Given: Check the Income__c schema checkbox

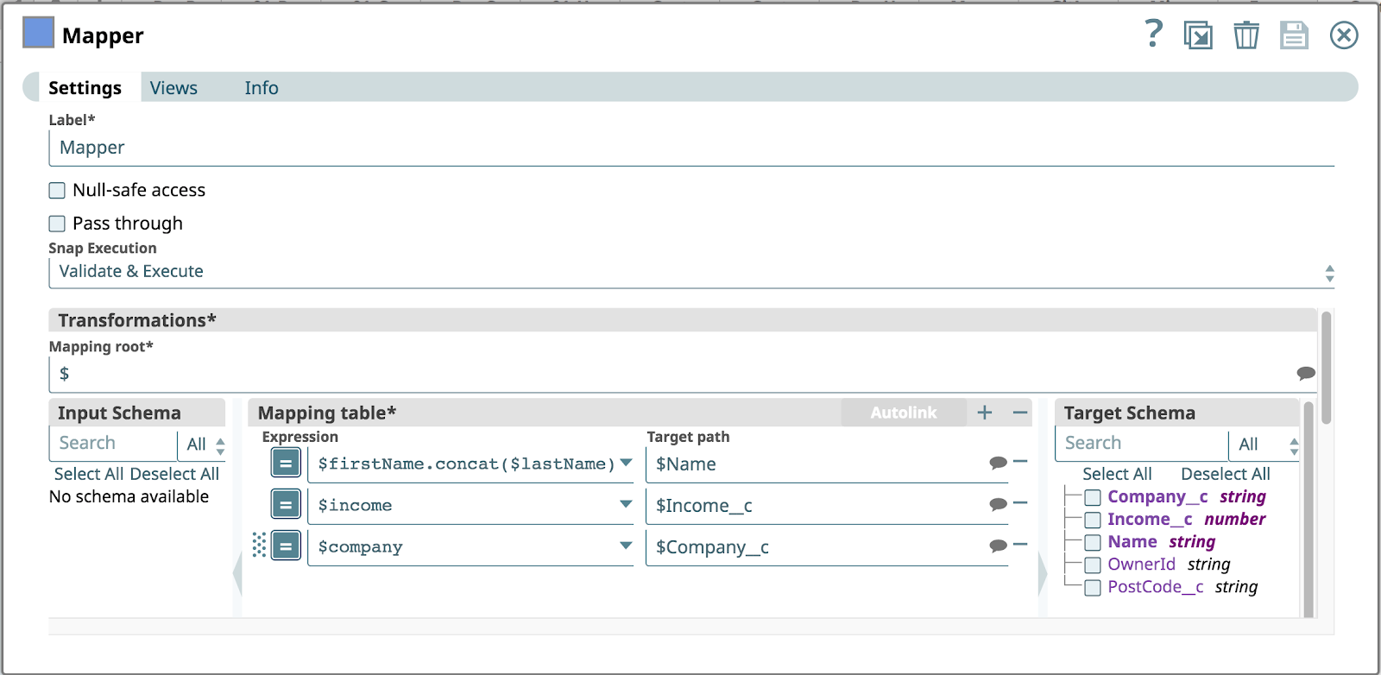Looking at the screenshot, I should 1093,520.
